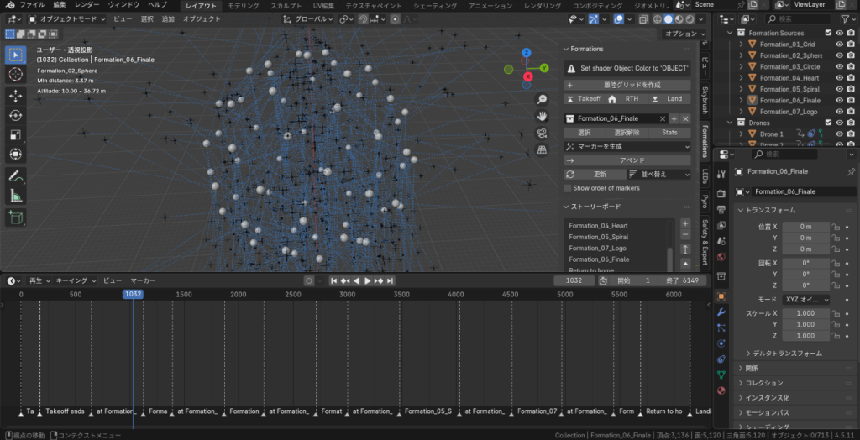Open the オブジェクトモード mode dropdown
860x440 pixels.
pos(67,18)
